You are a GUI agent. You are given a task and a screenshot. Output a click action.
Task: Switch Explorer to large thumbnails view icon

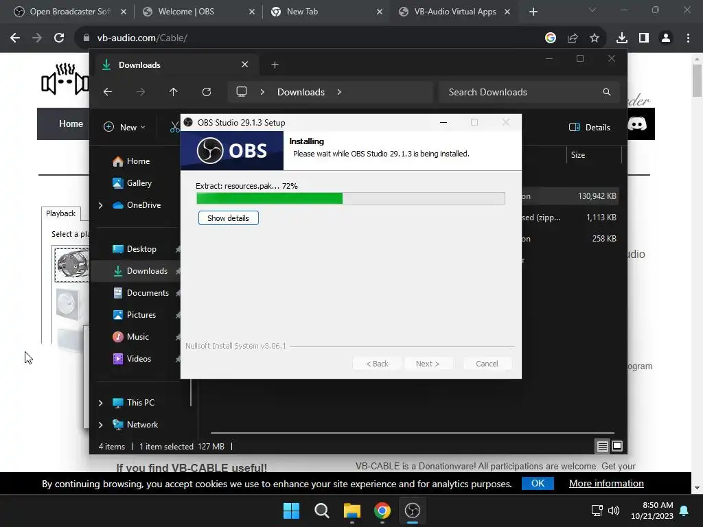pyautogui.click(x=617, y=446)
